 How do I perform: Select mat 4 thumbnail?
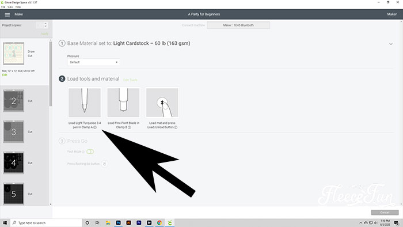14,163
